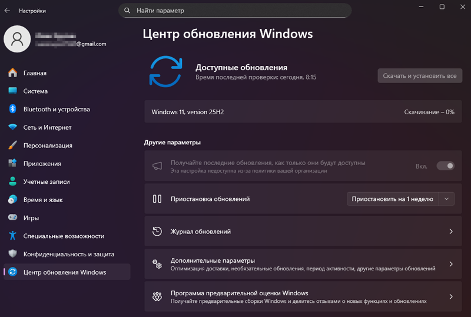Open the pause duration dropdown arrow
This screenshot has height=317, width=471.
point(447,199)
